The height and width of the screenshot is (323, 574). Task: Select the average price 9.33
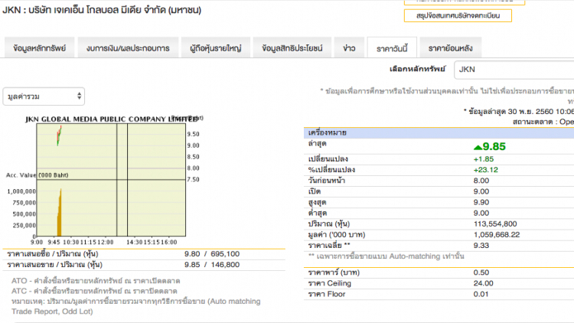(x=481, y=246)
